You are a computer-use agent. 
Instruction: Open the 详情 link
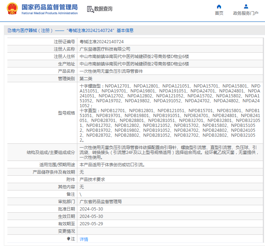tap(84, 239)
